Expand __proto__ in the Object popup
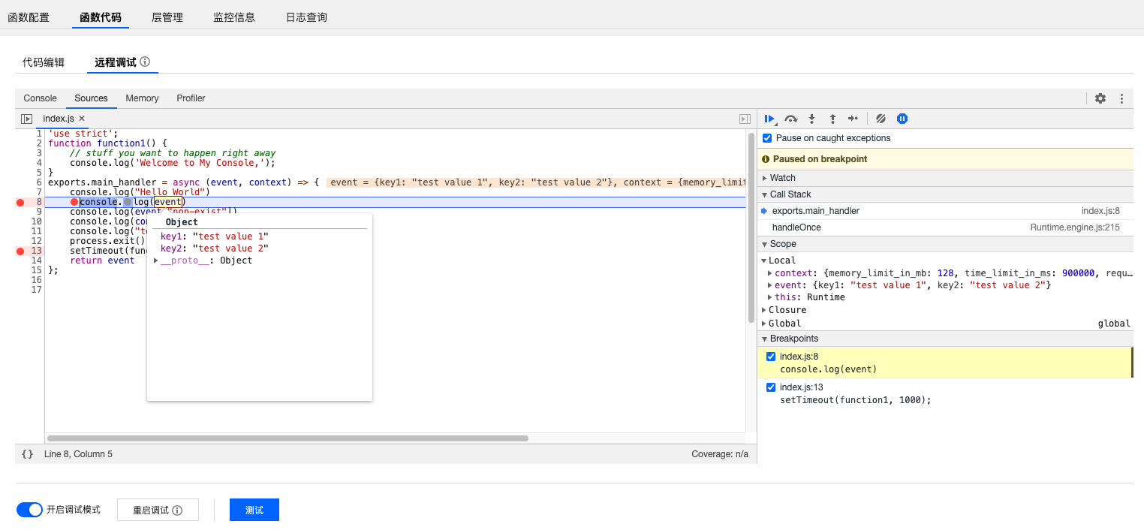This screenshot has height=530, width=1144. (156, 260)
